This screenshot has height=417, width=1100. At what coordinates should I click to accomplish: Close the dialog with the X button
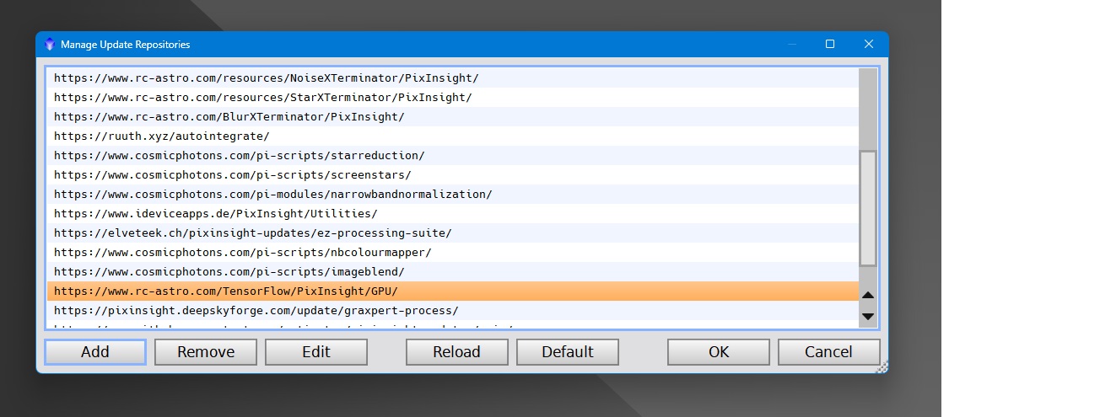click(x=869, y=44)
